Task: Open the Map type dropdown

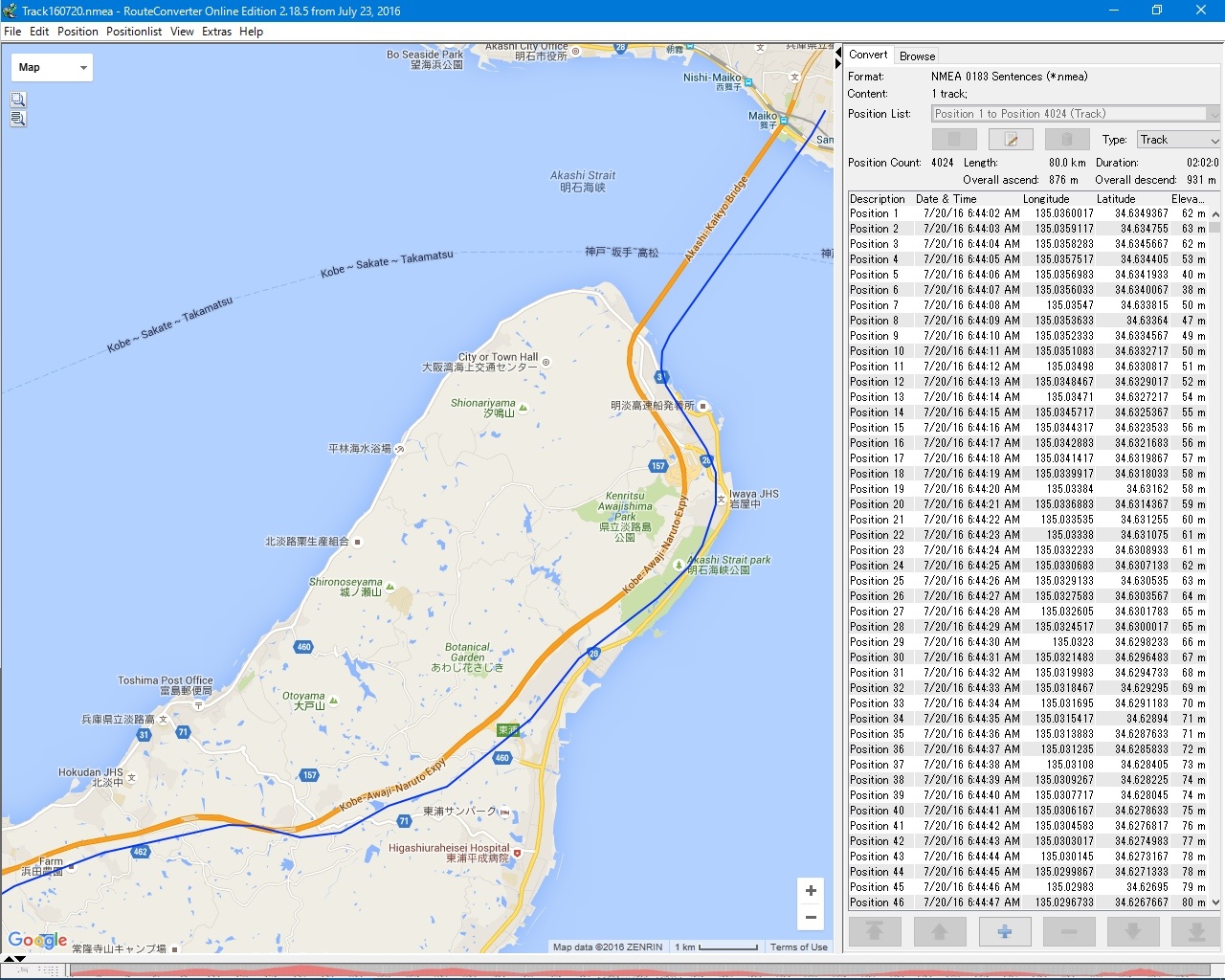Action: [53, 68]
